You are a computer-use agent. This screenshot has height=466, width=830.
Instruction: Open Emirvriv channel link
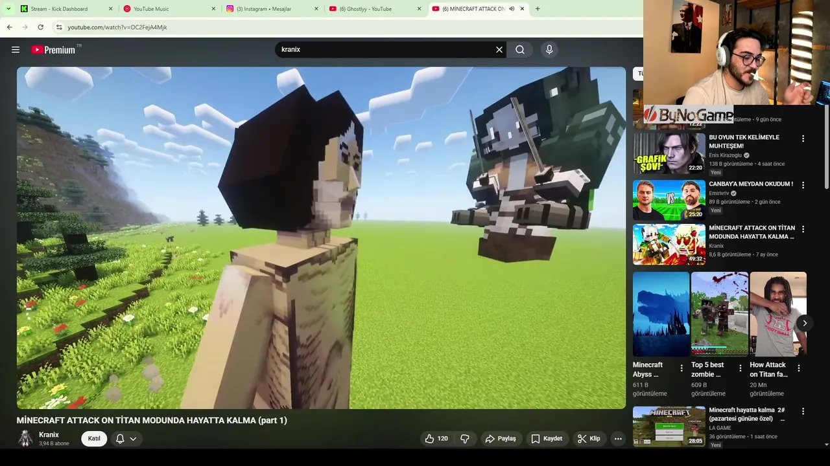[x=718, y=194]
